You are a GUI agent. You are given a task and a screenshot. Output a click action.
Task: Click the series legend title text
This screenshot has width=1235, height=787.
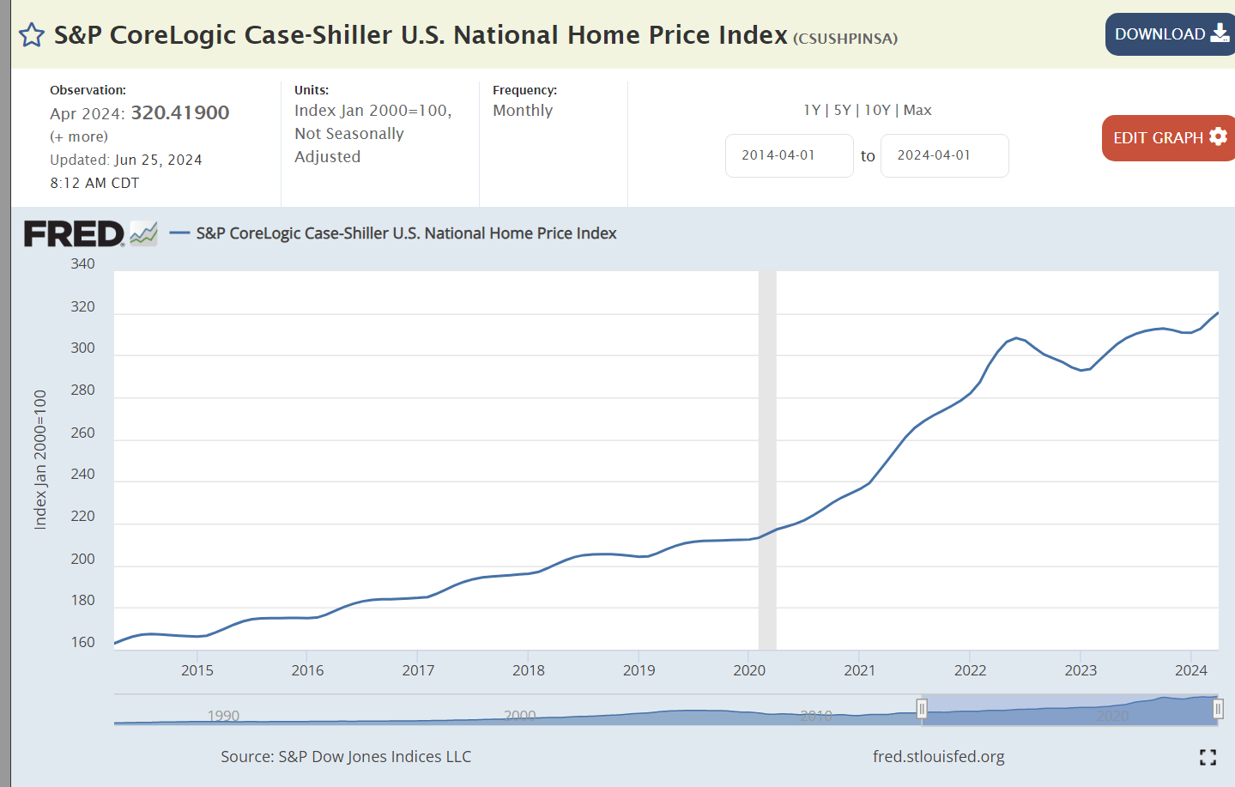pos(406,233)
